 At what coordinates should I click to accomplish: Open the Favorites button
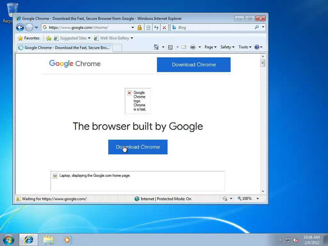click(29, 38)
